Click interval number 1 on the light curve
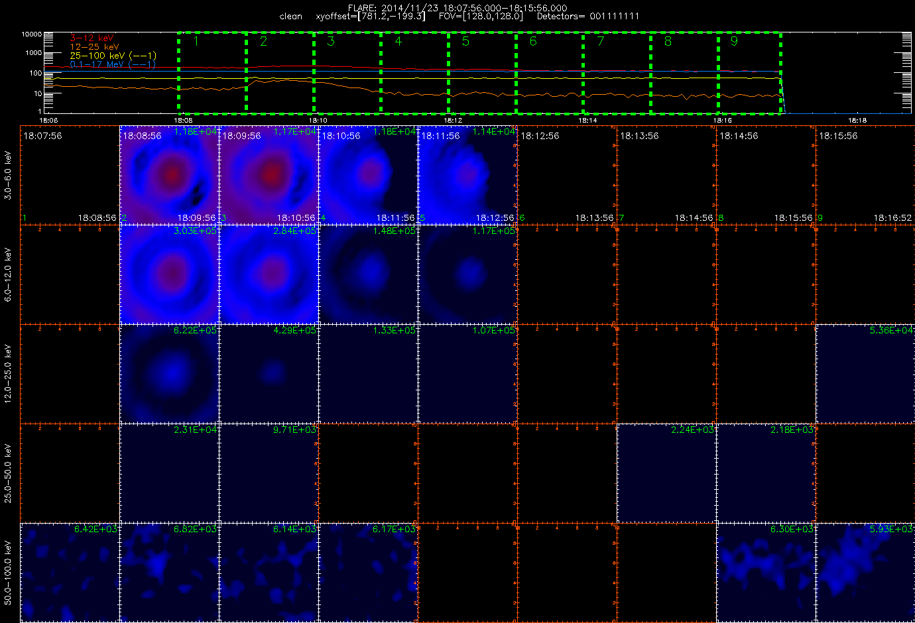This screenshot has width=915, height=623. 196,41
